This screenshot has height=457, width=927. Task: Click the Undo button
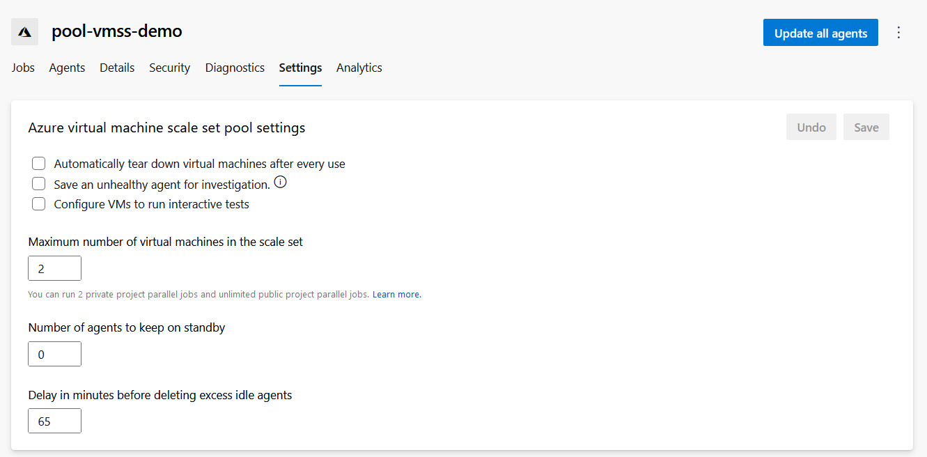tap(811, 127)
